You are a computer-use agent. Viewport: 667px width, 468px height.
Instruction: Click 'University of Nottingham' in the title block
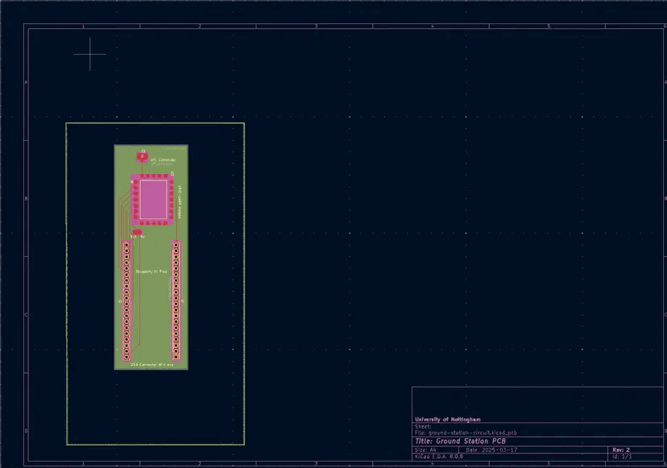coord(447,418)
